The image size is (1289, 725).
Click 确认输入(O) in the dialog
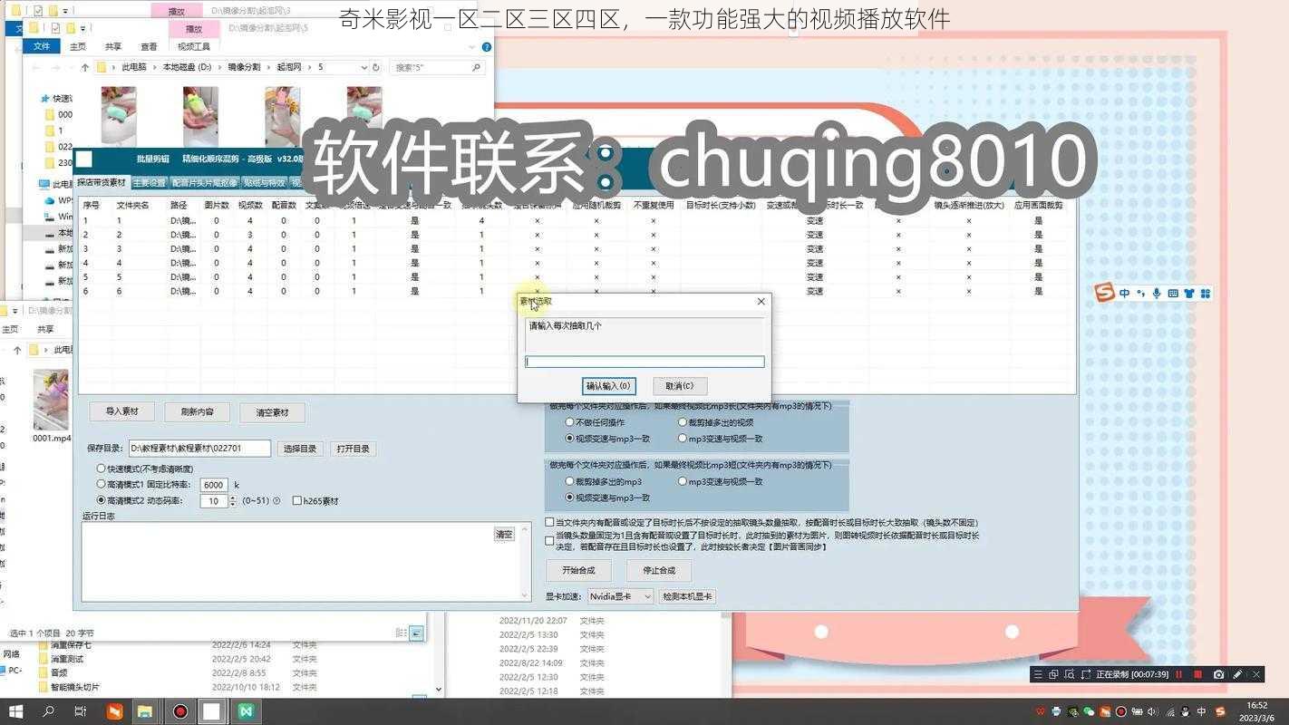pos(608,386)
